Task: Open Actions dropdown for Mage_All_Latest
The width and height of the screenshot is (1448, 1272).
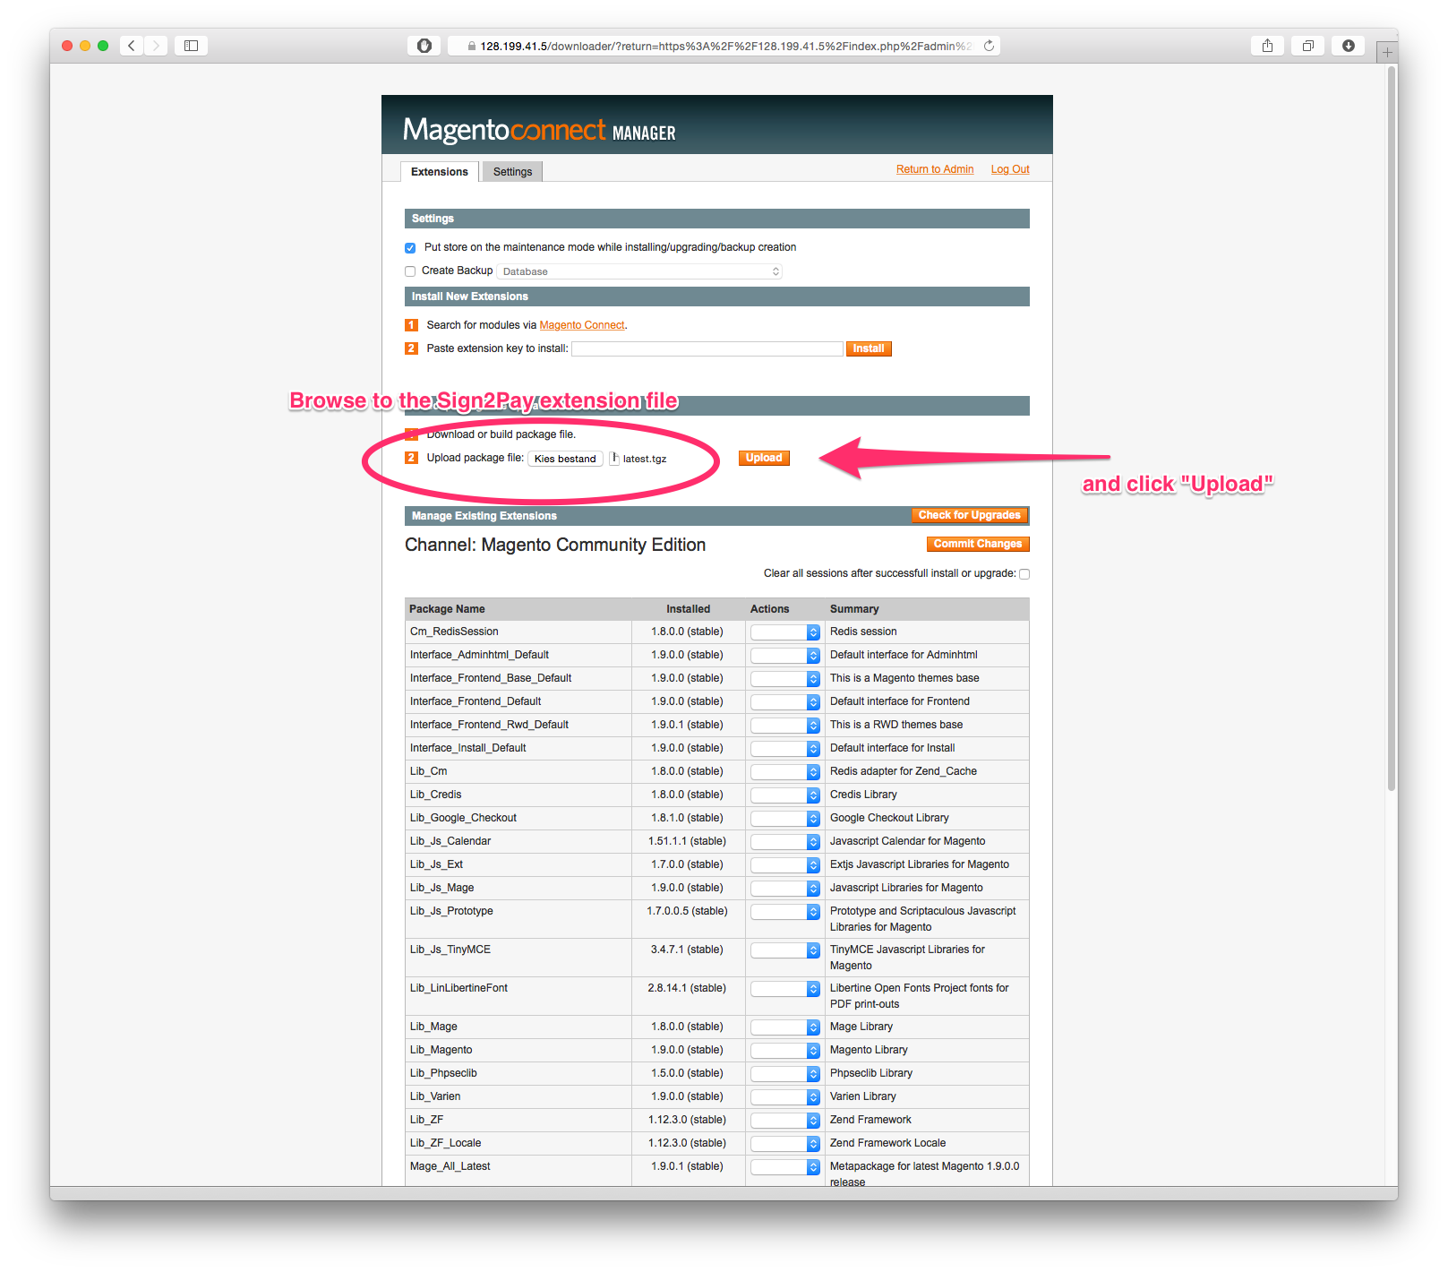Action: (x=785, y=1167)
